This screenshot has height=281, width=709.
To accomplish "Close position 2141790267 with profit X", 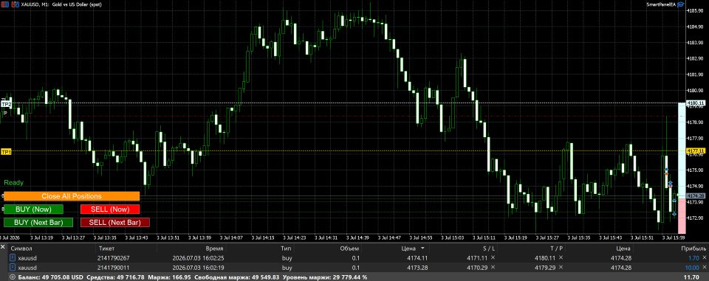I will click(x=704, y=258).
